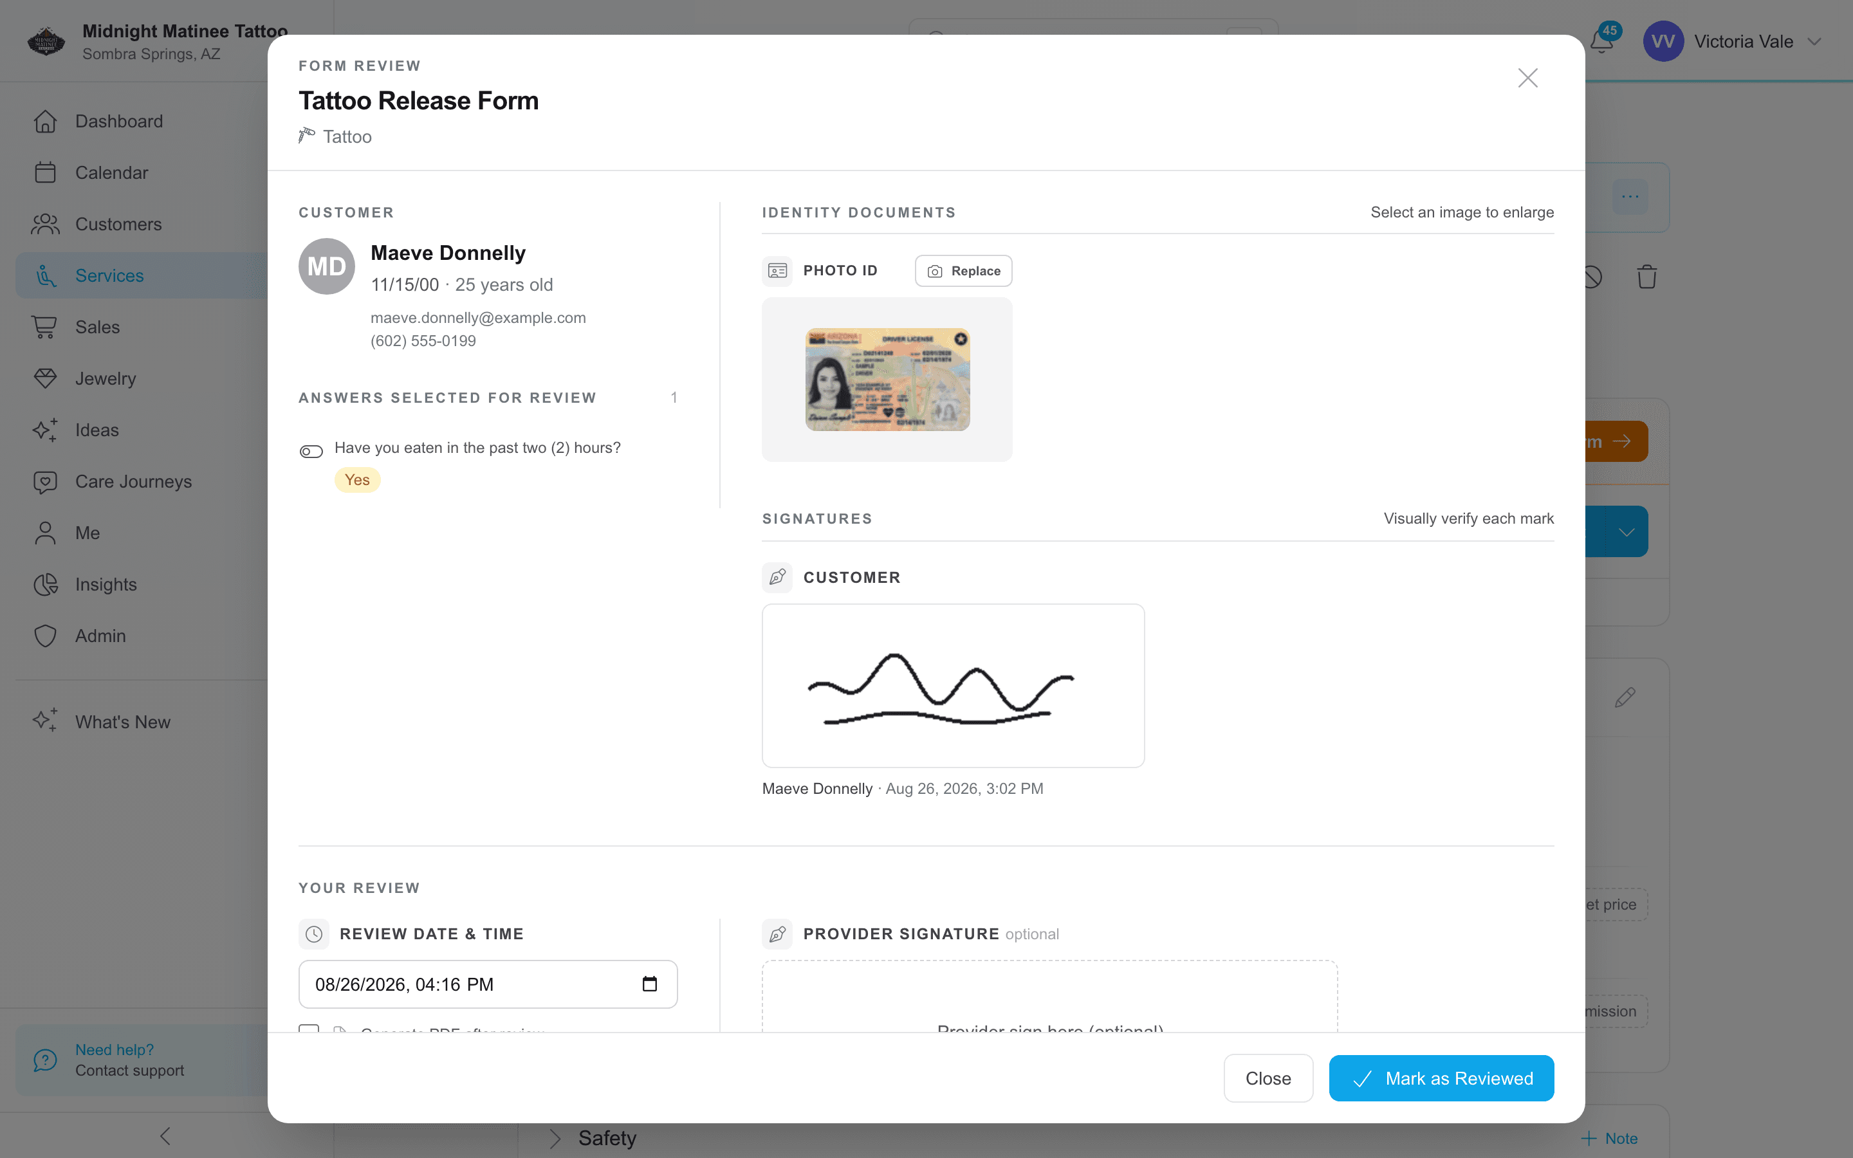This screenshot has width=1853, height=1158.
Task: Expand the Victoria Vale account menu chevron
Action: click(x=1814, y=41)
